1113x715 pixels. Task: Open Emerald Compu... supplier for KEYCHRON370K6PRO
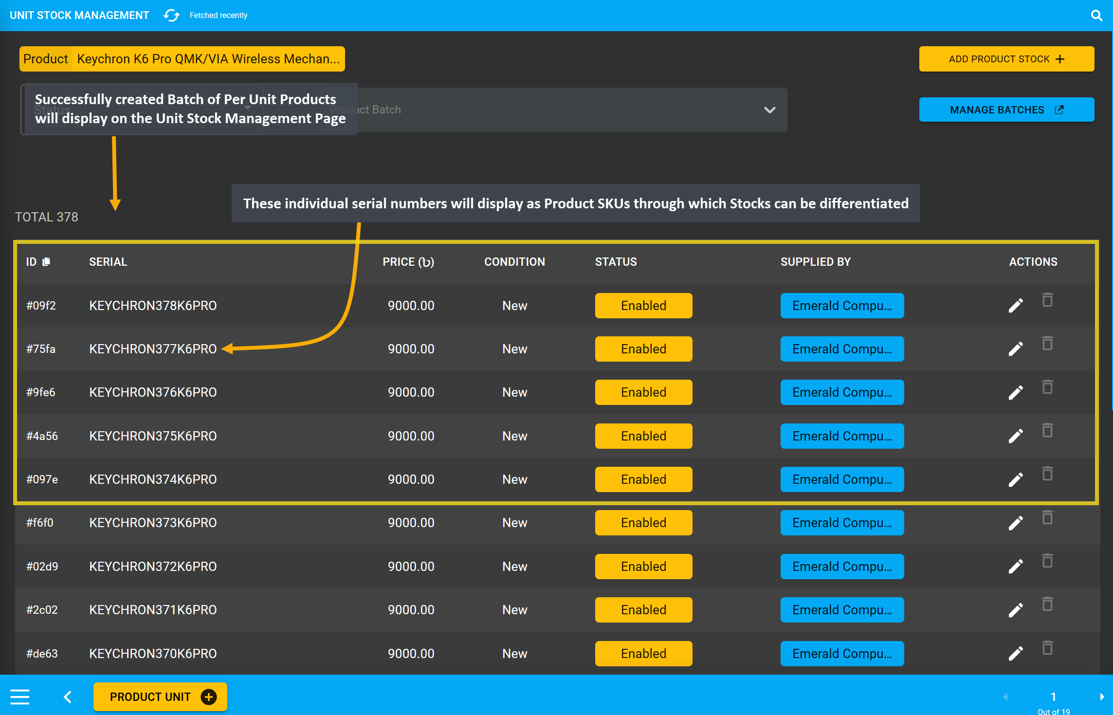click(842, 654)
